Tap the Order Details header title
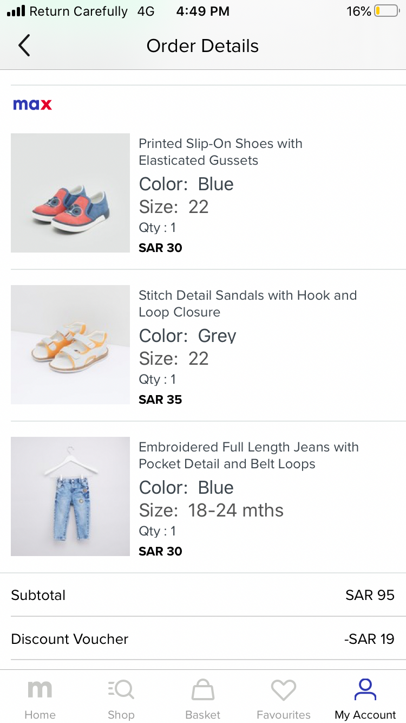The height and width of the screenshot is (723, 406). pyautogui.click(x=202, y=46)
